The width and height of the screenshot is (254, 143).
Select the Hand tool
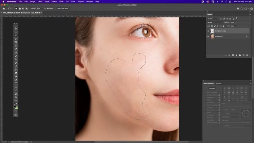coord(16,94)
